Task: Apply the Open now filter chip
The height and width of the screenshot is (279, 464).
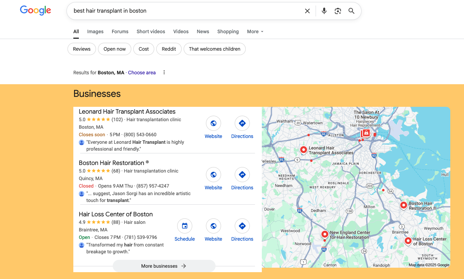Action: coord(114,49)
